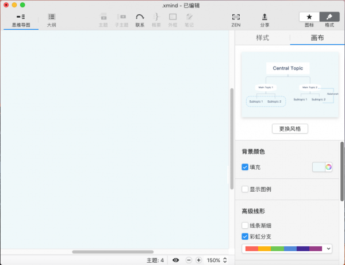Screen dimensions: 345x265
Task: Click zoom in plus button
Action: (198, 260)
